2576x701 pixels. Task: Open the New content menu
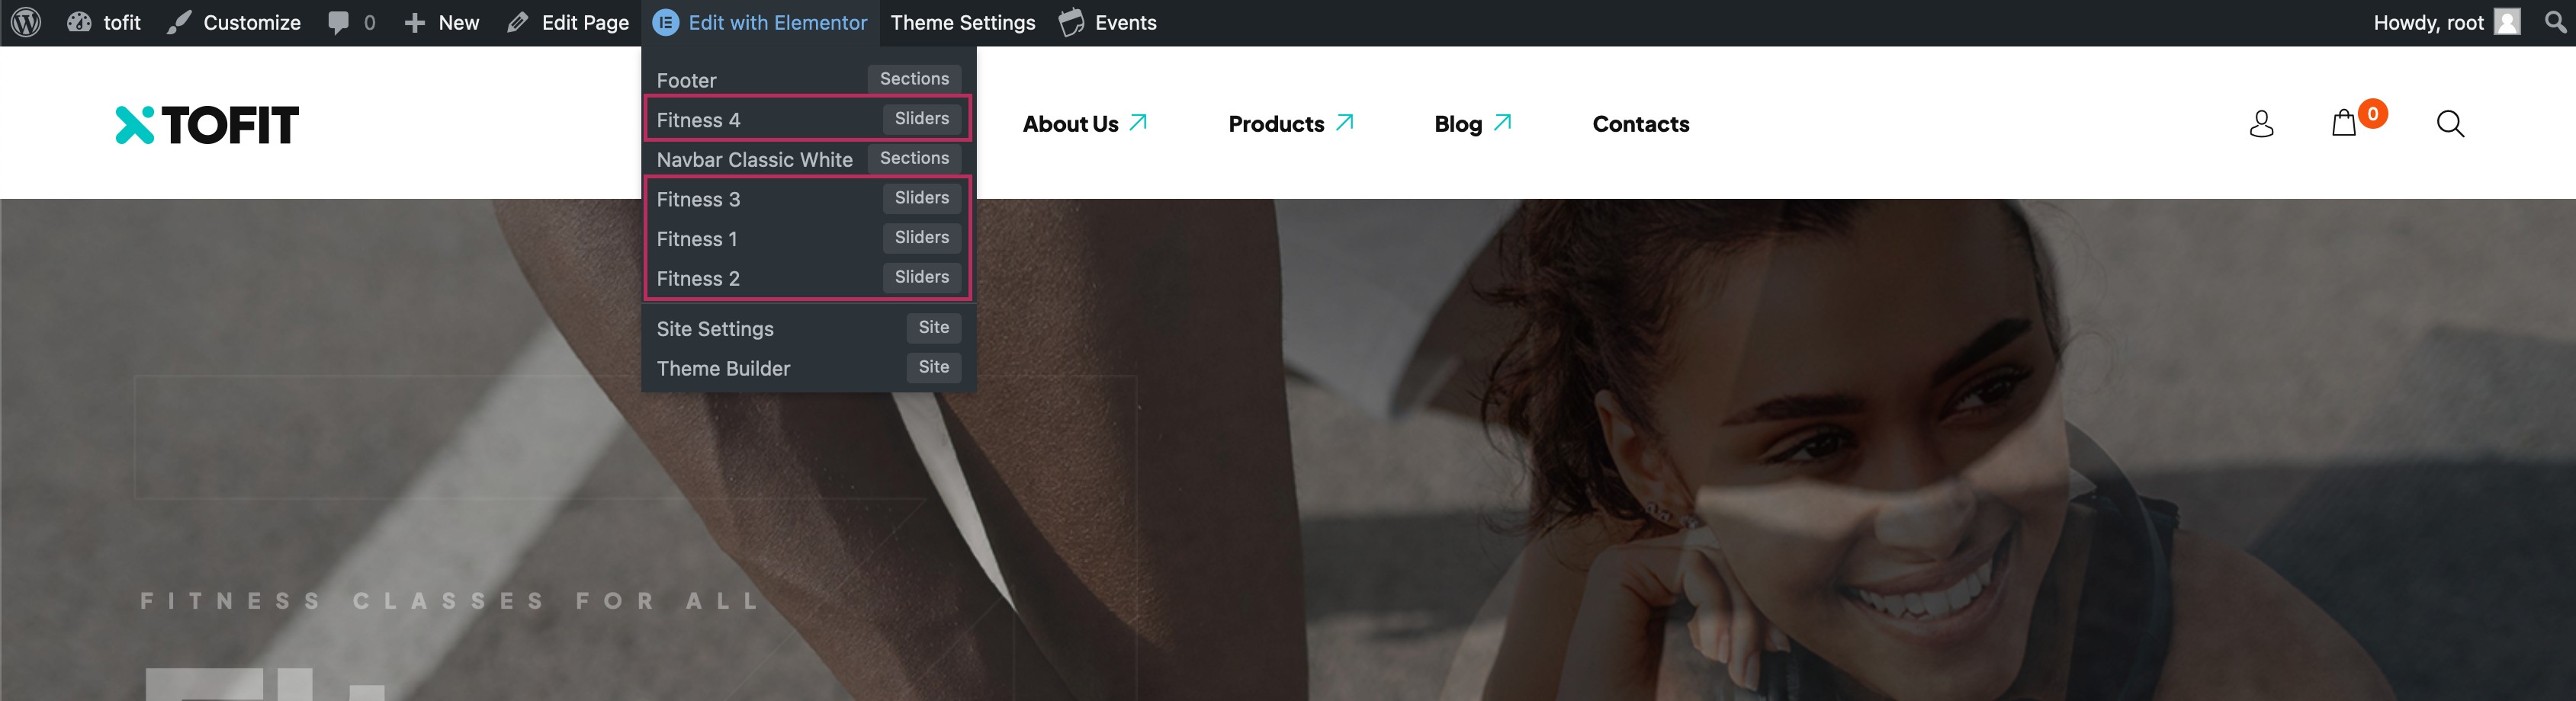(441, 22)
